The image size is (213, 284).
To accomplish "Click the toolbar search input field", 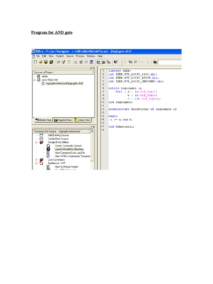I will (x=169, y=62).
